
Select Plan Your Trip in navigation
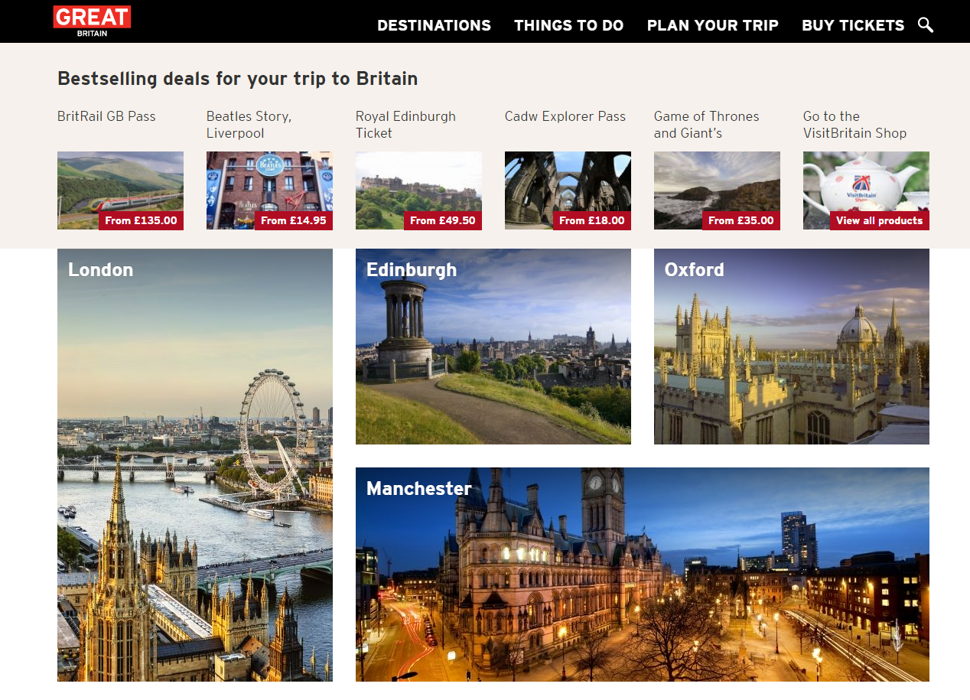(713, 25)
